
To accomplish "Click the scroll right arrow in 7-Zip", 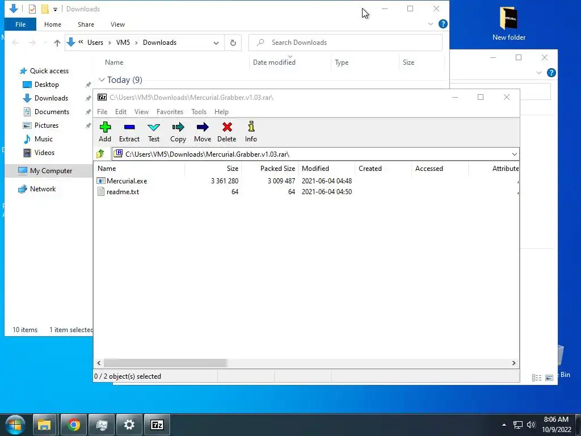I will 513,363.
